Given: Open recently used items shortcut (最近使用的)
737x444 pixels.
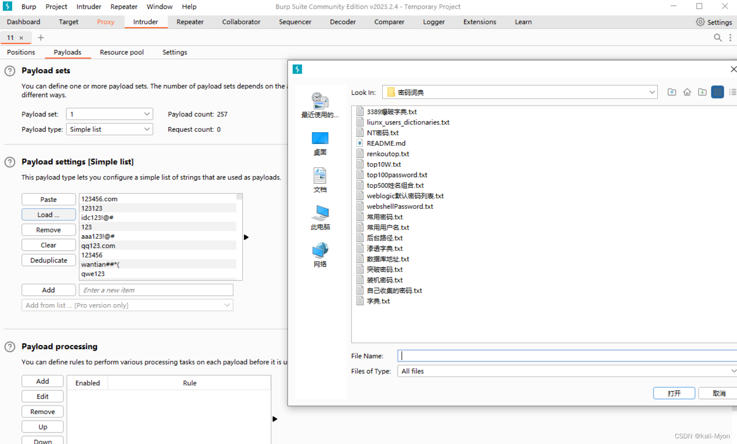Looking at the screenshot, I should pyautogui.click(x=320, y=105).
